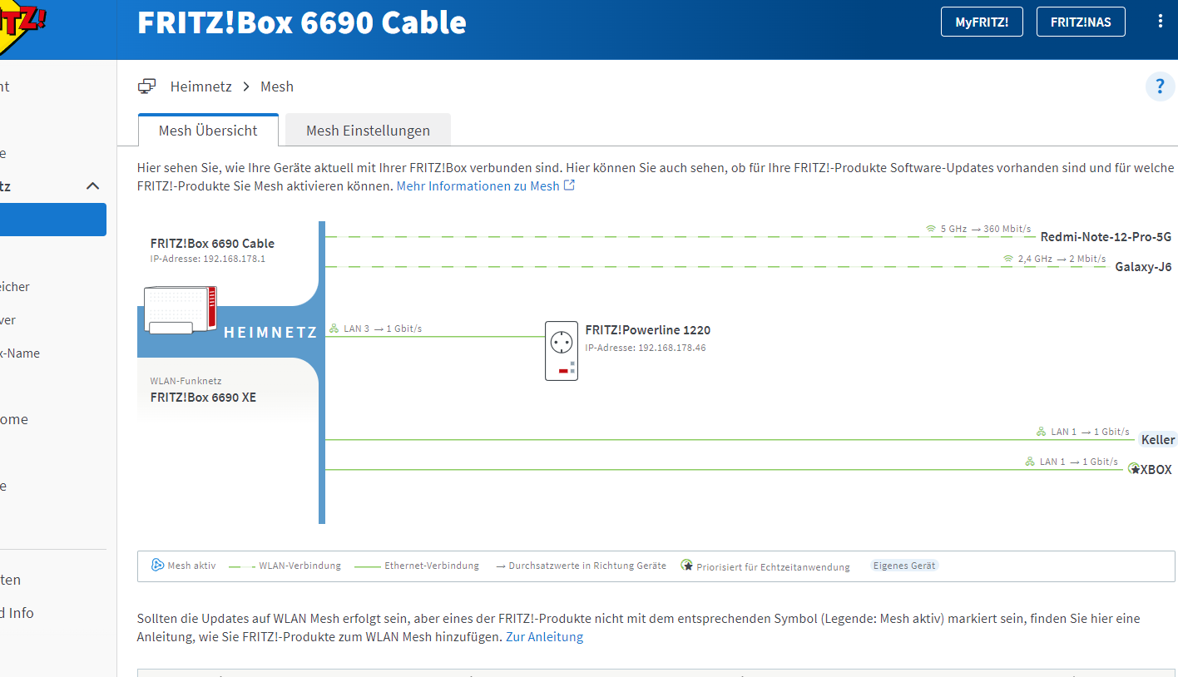Open the Zur Anleitung link

[544, 636]
